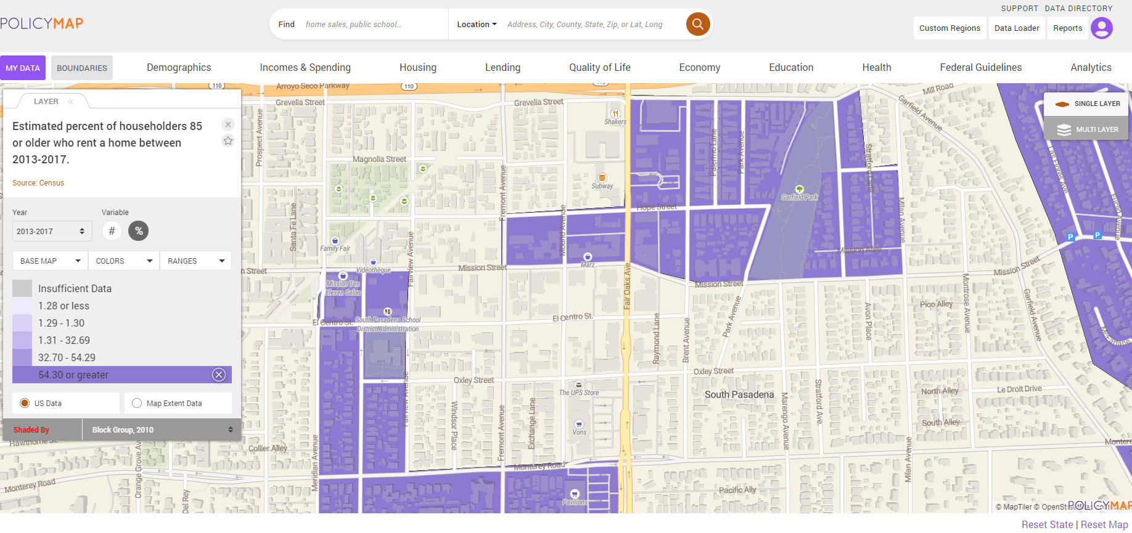Open the Lending menu
1132x533 pixels.
pyautogui.click(x=502, y=68)
